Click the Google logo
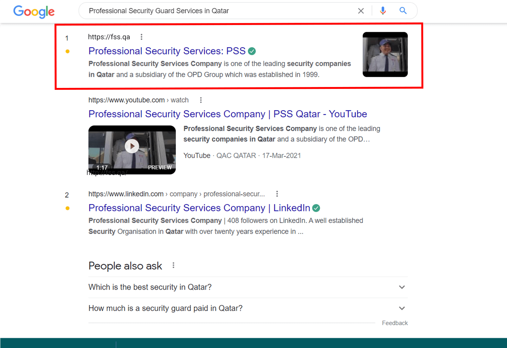 pos(34,12)
